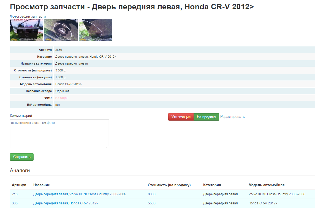Focus the Комментарий text area
Viewport: 315px width, 214px height.
pyautogui.click(x=59, y=134)
